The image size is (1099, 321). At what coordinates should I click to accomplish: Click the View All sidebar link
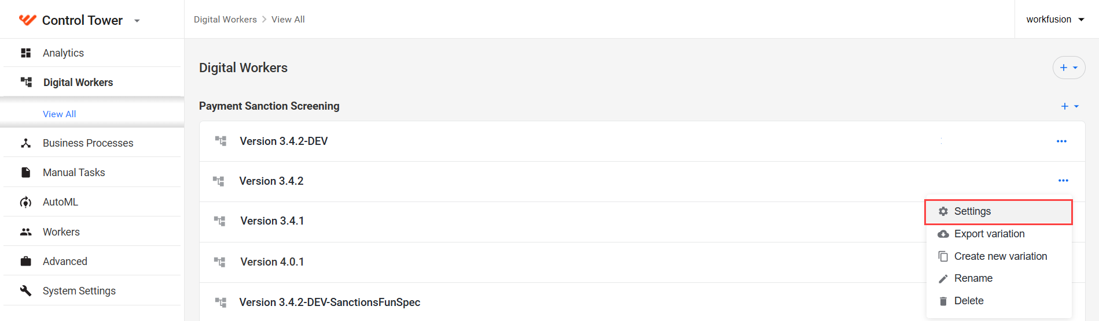point(60,114)
